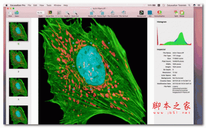The image size is (206, 128).
Task: Click the battery status icon
Action: (x=154, y=5)
